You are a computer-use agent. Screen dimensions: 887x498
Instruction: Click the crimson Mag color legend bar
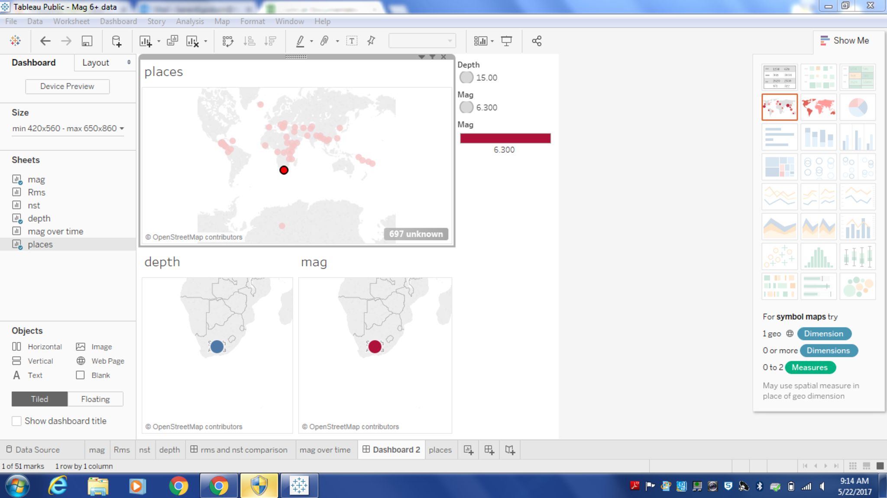click(505, 138)
